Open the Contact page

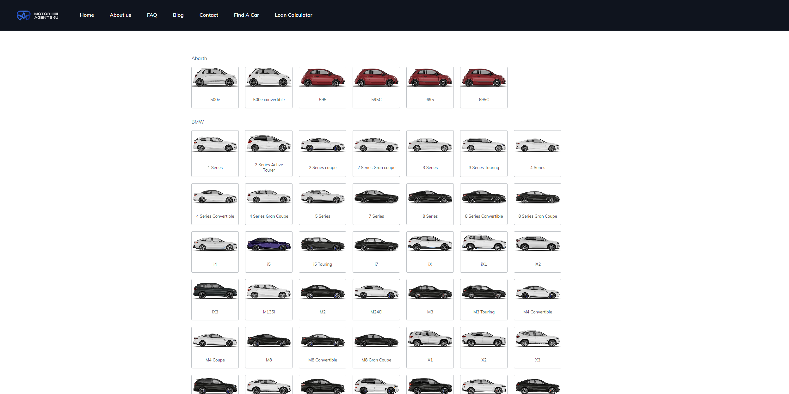coord(209,15)
